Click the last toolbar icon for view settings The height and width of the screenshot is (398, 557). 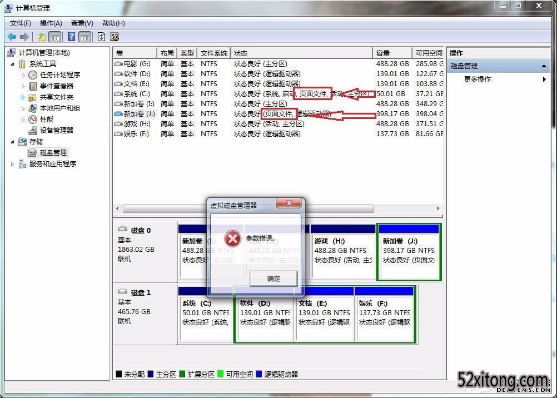pyautogui.click(x=115, y=37)
